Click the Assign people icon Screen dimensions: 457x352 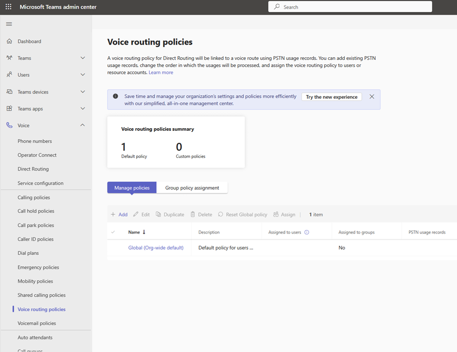coord(276,214)
